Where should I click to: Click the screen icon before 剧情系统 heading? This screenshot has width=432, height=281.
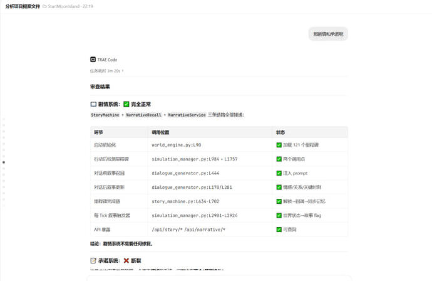pyautogui.click(x=93, y=104)
